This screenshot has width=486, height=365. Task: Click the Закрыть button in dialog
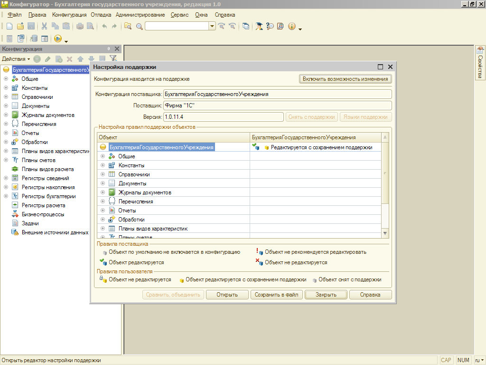[x=326, y=295]
